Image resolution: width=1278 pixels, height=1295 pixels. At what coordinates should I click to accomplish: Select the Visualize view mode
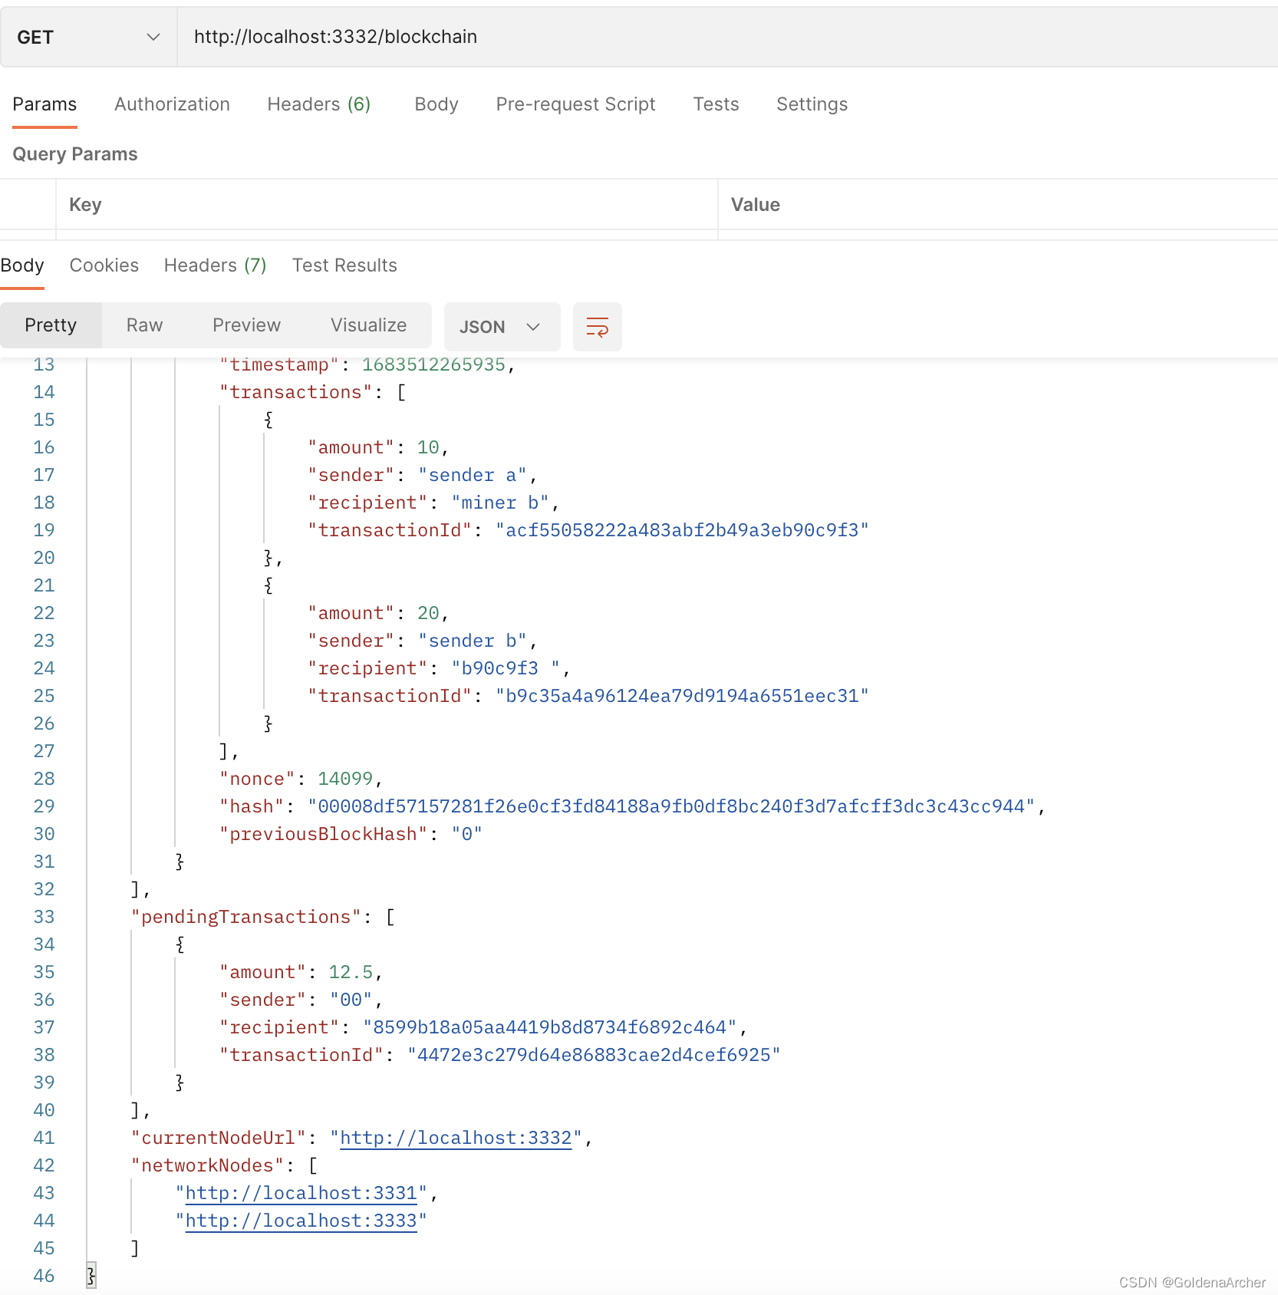tap(368, 325)
